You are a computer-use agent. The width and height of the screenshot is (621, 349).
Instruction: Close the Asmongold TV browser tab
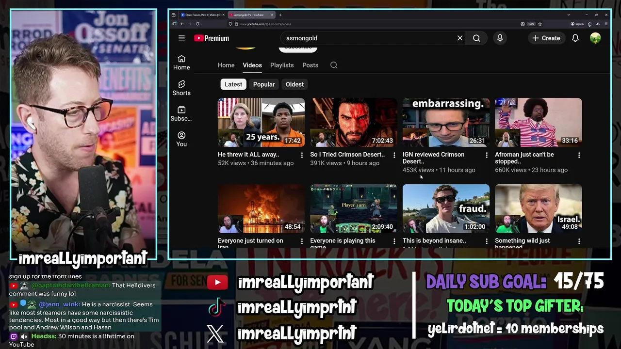(272, 15)
